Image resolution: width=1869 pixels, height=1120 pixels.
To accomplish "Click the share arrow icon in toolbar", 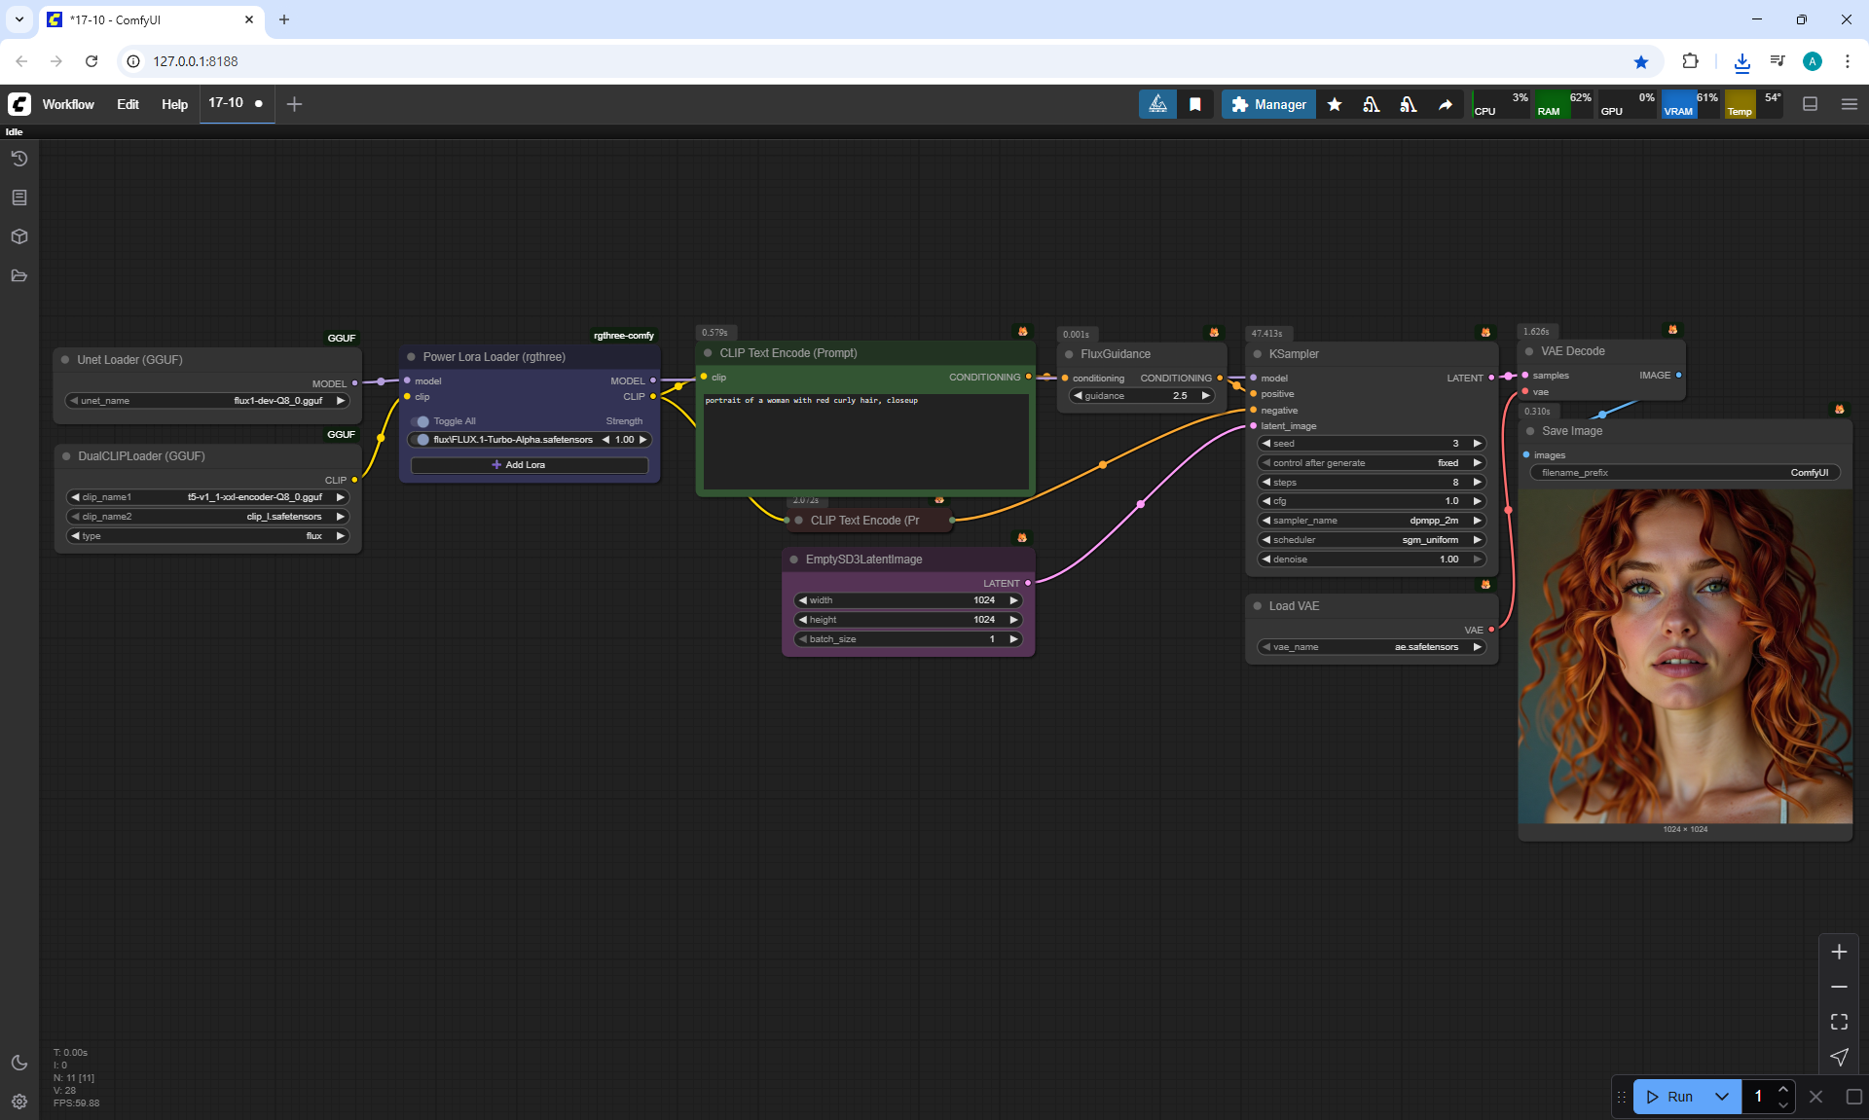I will (1446, 104).
